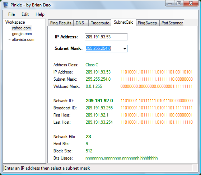The image size is (201, 175).
Task: Click the IP Address input field
Action: (x=106, y=37)
